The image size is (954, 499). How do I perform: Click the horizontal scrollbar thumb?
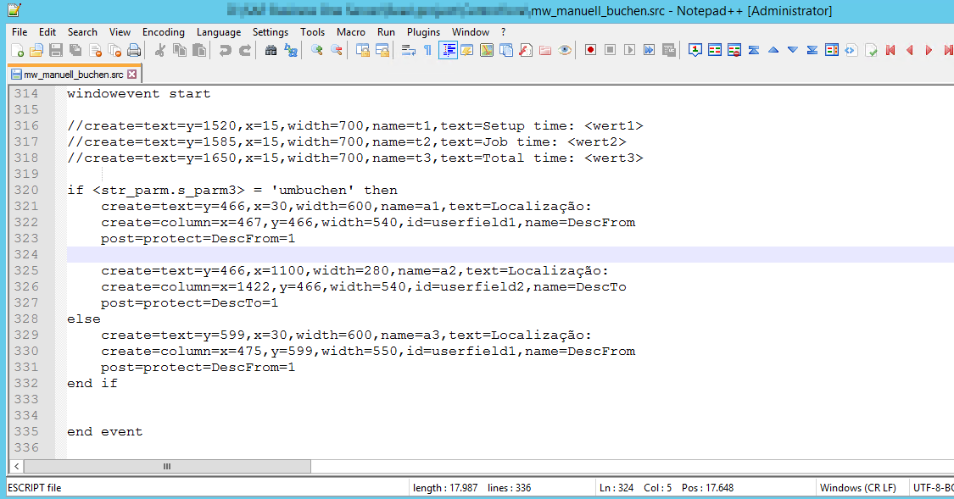167,467
